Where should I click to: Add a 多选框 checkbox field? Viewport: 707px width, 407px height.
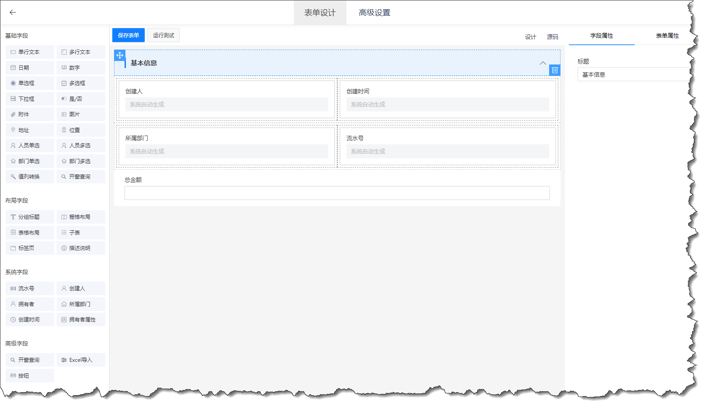[81, 83]
